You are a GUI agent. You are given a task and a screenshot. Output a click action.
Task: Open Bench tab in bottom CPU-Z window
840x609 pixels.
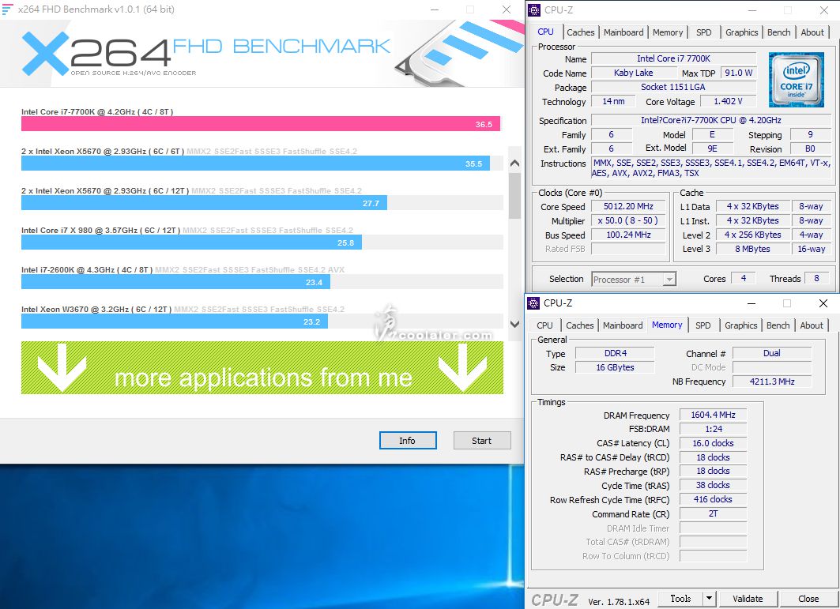point(778,325)
